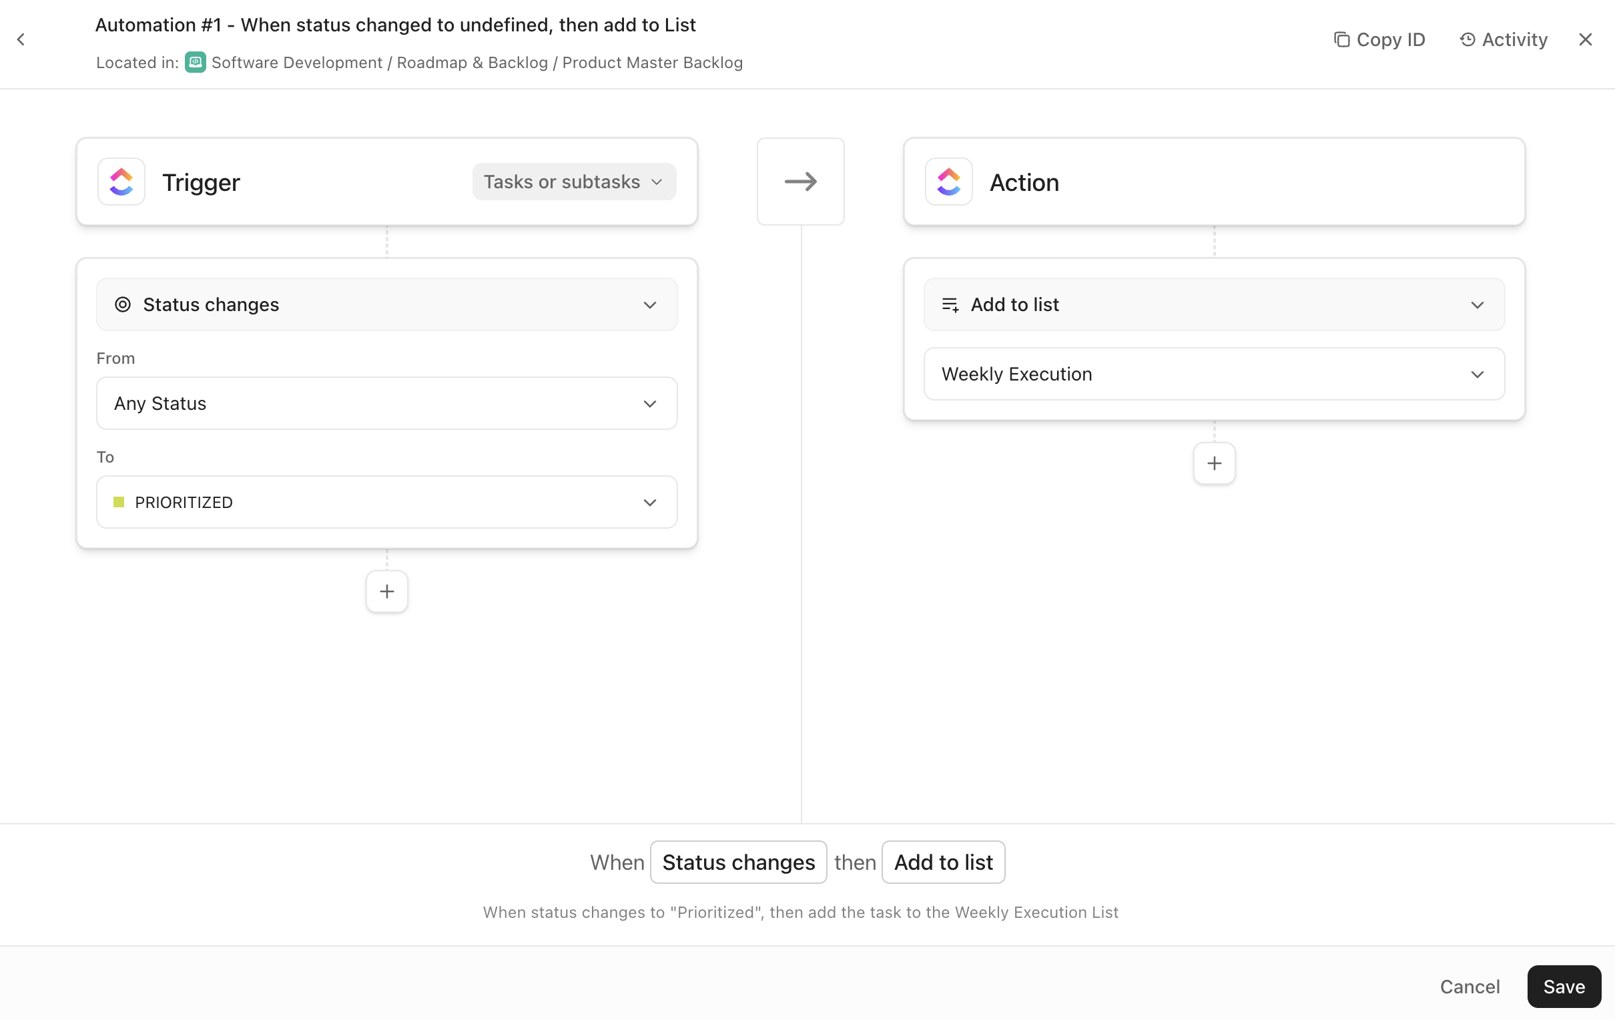This screenshot has width=1615, height=1020.
Task: Click the workspace icon in the breadcrumb path
Action: pyautogui.click(x=195, y=62)
